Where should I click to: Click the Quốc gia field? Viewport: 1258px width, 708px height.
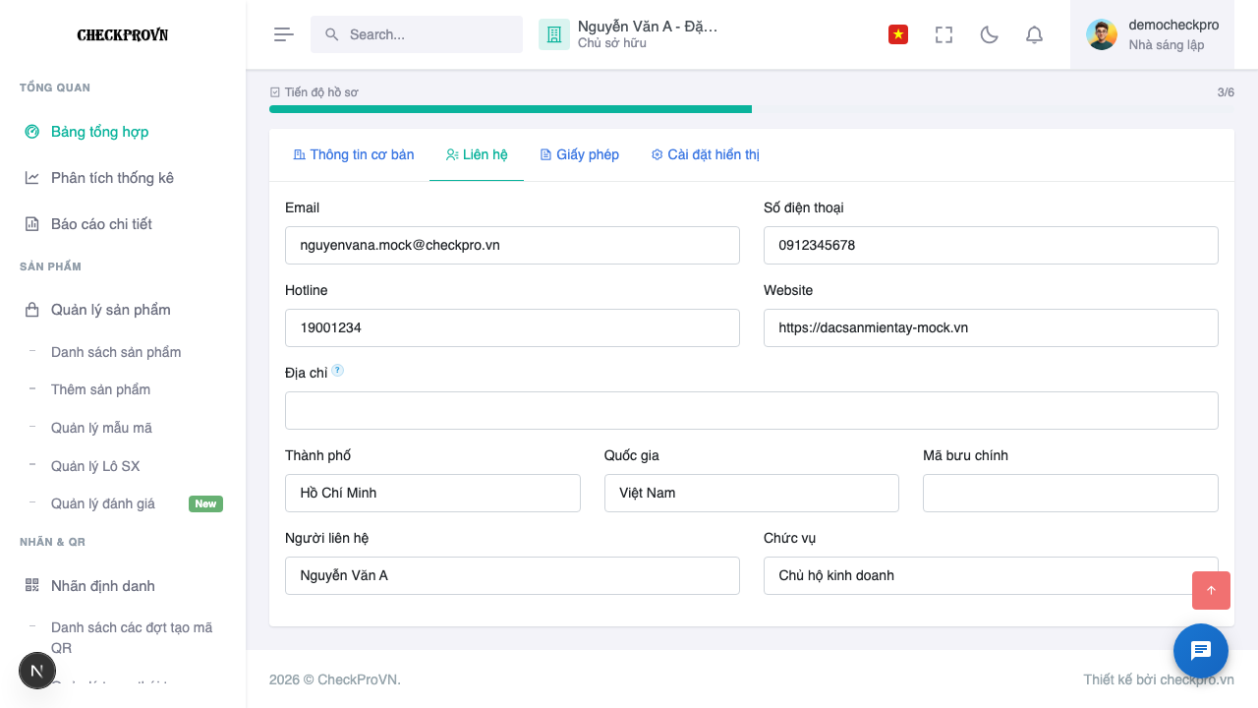click(752, 493)
